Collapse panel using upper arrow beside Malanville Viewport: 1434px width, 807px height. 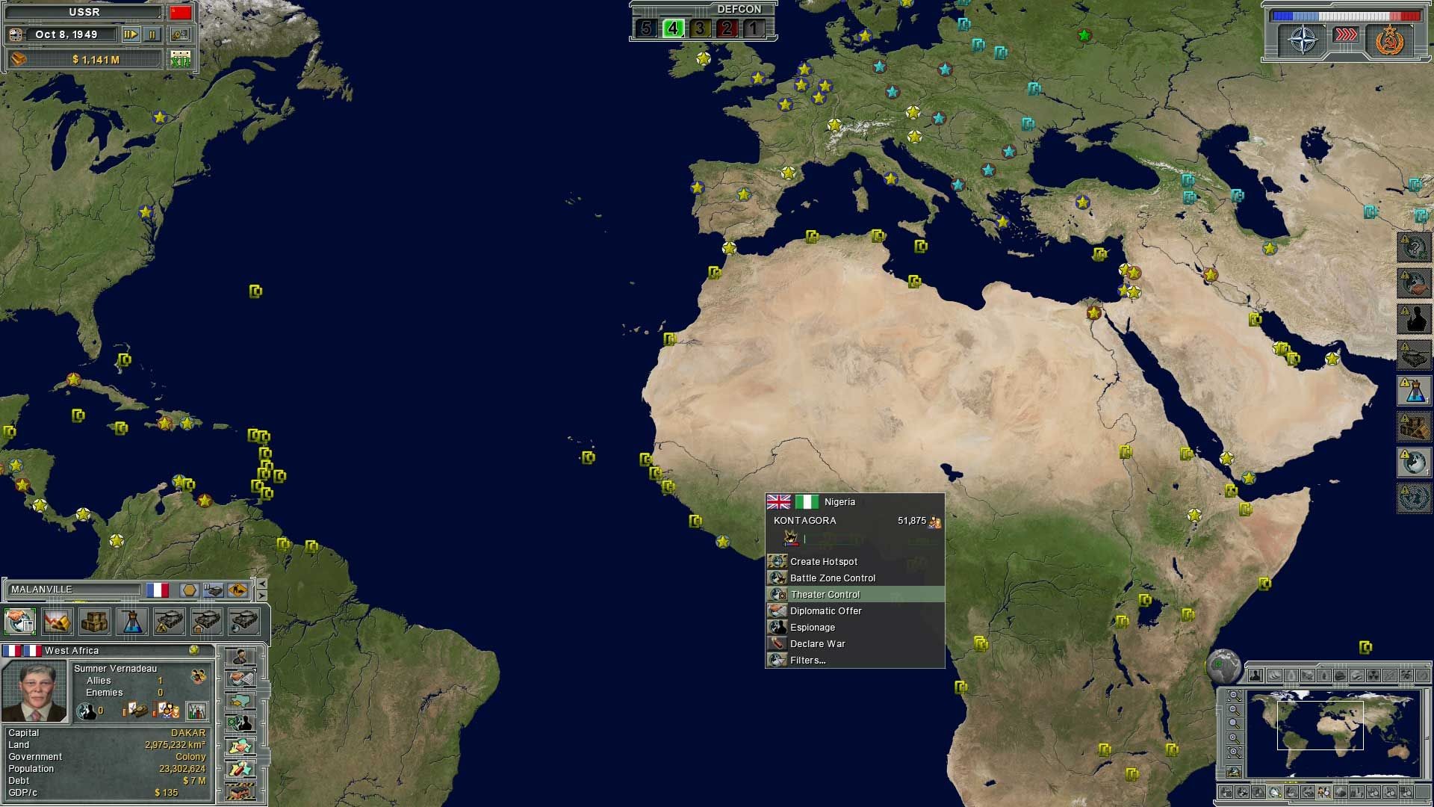pyautogui.click(x=261, y=584)
